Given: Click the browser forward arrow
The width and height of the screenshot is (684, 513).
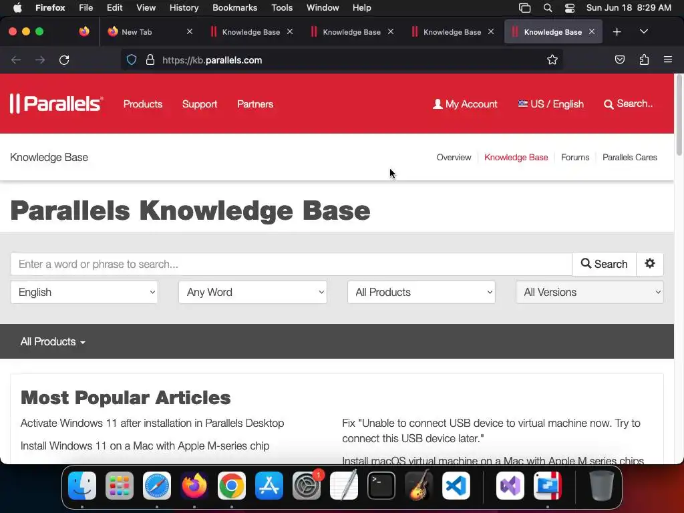Looking at the screenshot, I should pos(40,60).
